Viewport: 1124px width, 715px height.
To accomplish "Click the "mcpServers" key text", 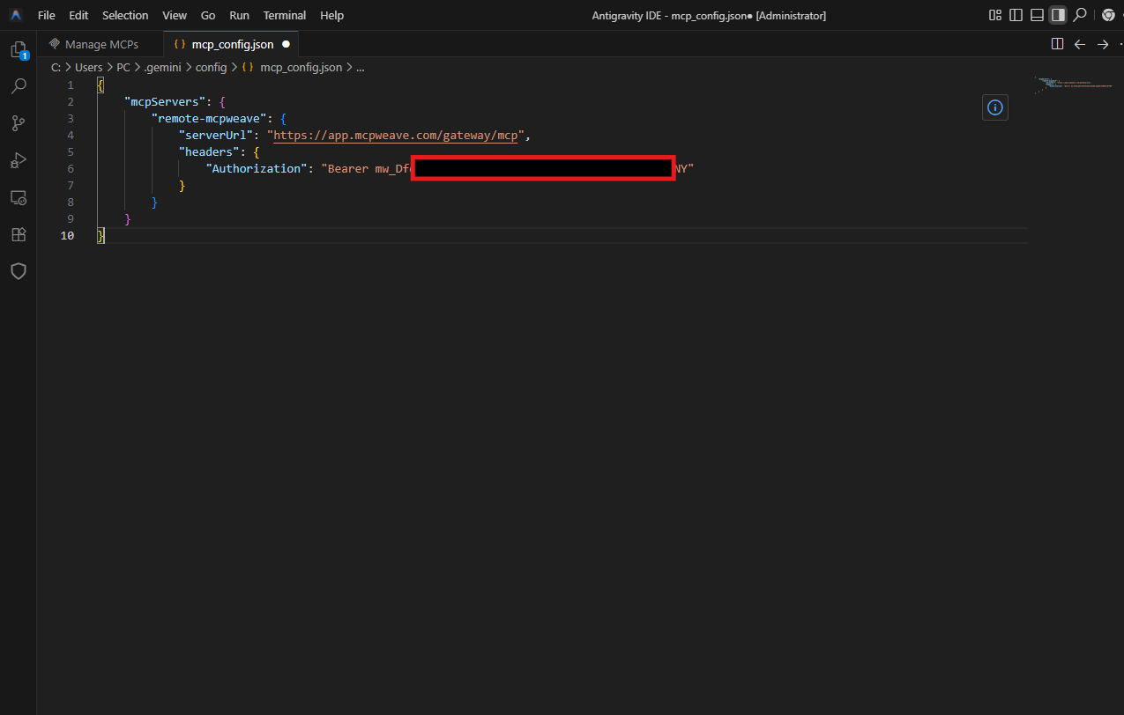I will [x=165, y=101].
